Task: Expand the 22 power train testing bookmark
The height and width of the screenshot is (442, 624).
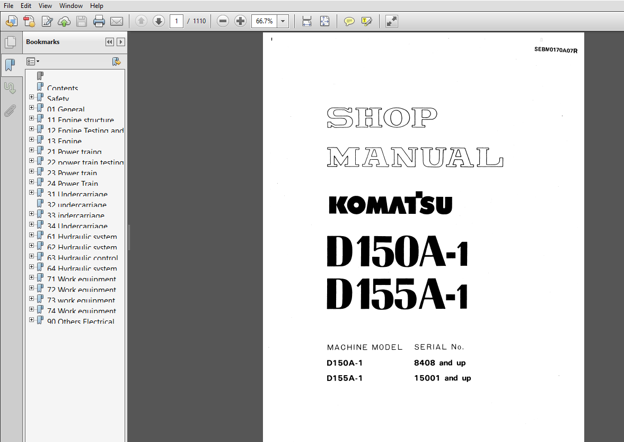Action: 31,160
